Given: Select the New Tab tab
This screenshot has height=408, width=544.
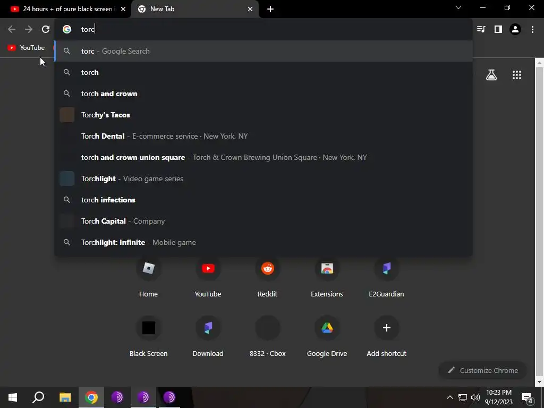Looking at the screenshot, I should 195,9.
